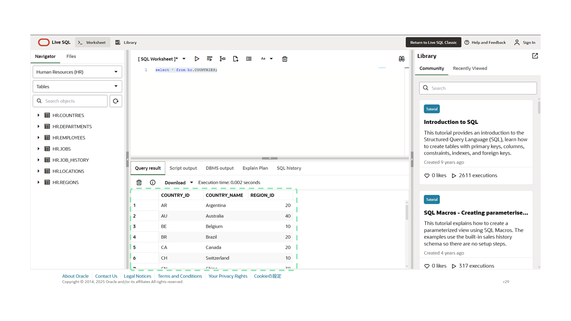Click the Library panel vertical scrollbar
This screenshot has width=571, height=321.
(539, 107)
